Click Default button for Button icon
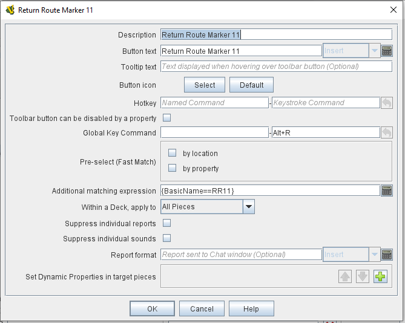 tap(252, 85)
